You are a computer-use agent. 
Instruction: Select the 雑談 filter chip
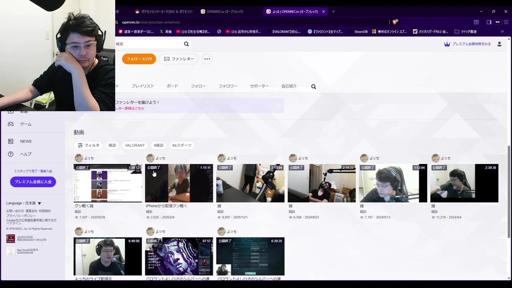pyautogui.click(x=112, y=145)
